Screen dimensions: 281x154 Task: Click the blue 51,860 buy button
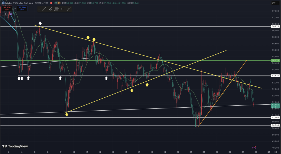(x=22, y=8)
